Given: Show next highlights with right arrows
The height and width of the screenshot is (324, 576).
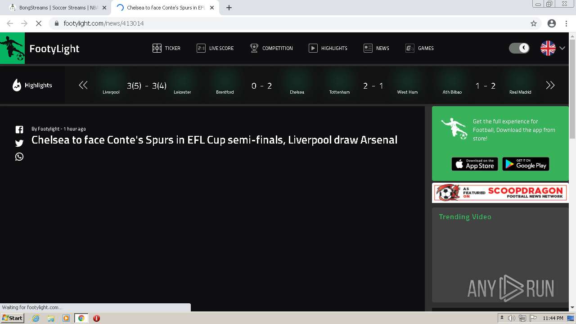Looking at the screenshot, I should pos(550,85).
